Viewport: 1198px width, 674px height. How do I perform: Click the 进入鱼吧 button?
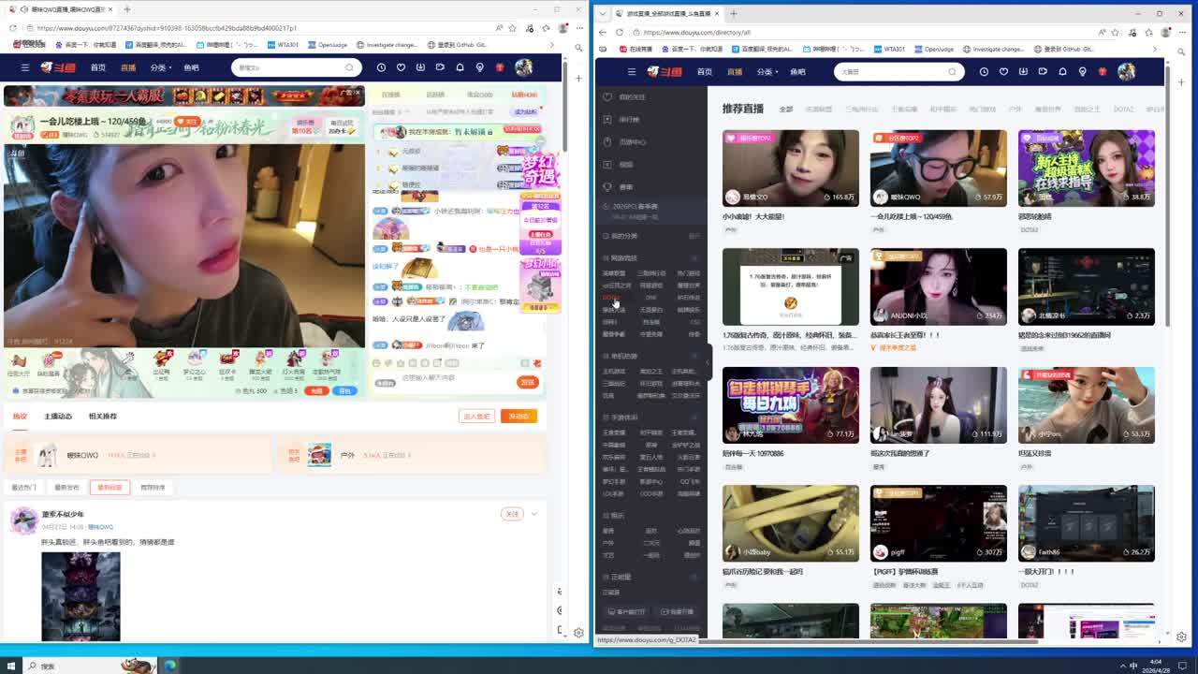[476, 417]
